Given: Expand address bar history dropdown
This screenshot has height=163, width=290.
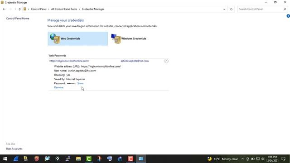Looking at the screenshot, I should tap(224, 9).
